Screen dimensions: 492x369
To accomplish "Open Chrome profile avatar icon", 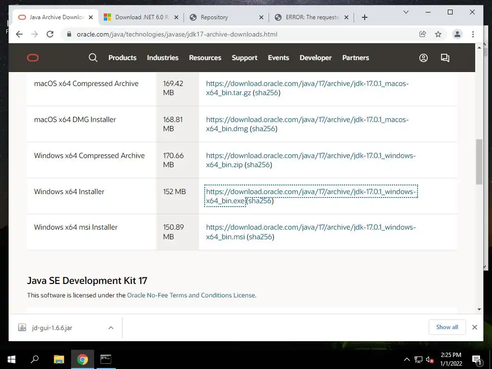I will click(457, 34).
